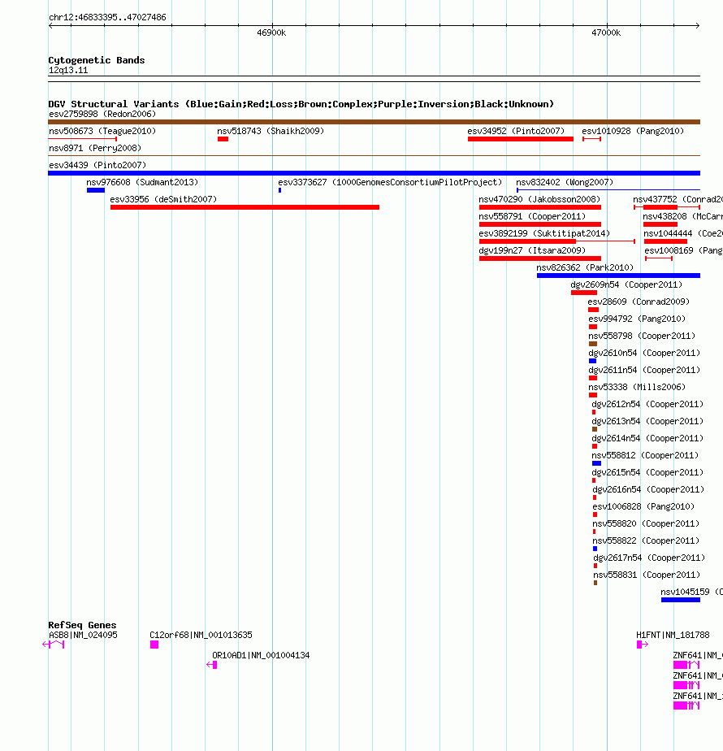Click the nsv470290 (Jakobsson2008) red bar

tap(540, 207)
